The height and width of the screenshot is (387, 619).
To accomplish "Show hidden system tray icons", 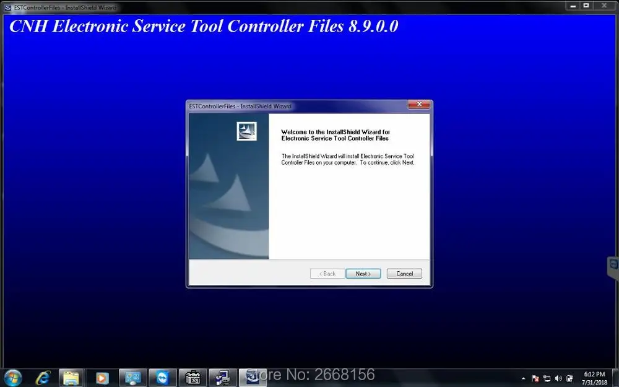I will (524, 378).
